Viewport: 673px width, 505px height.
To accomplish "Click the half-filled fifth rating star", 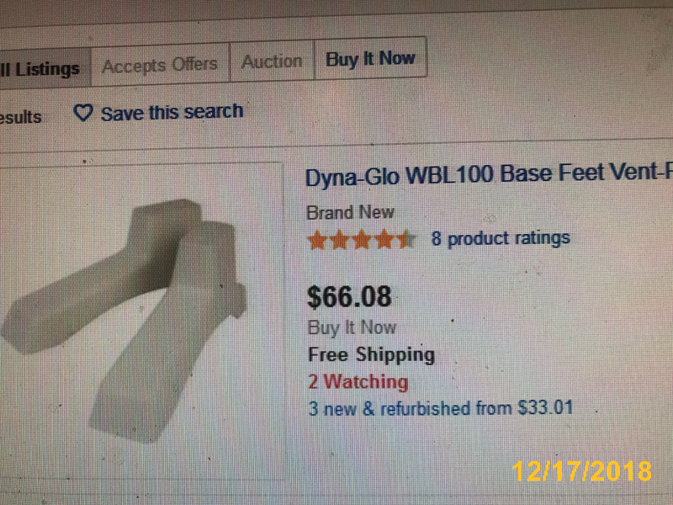I will pyautogui.click(x=406, y=239).
